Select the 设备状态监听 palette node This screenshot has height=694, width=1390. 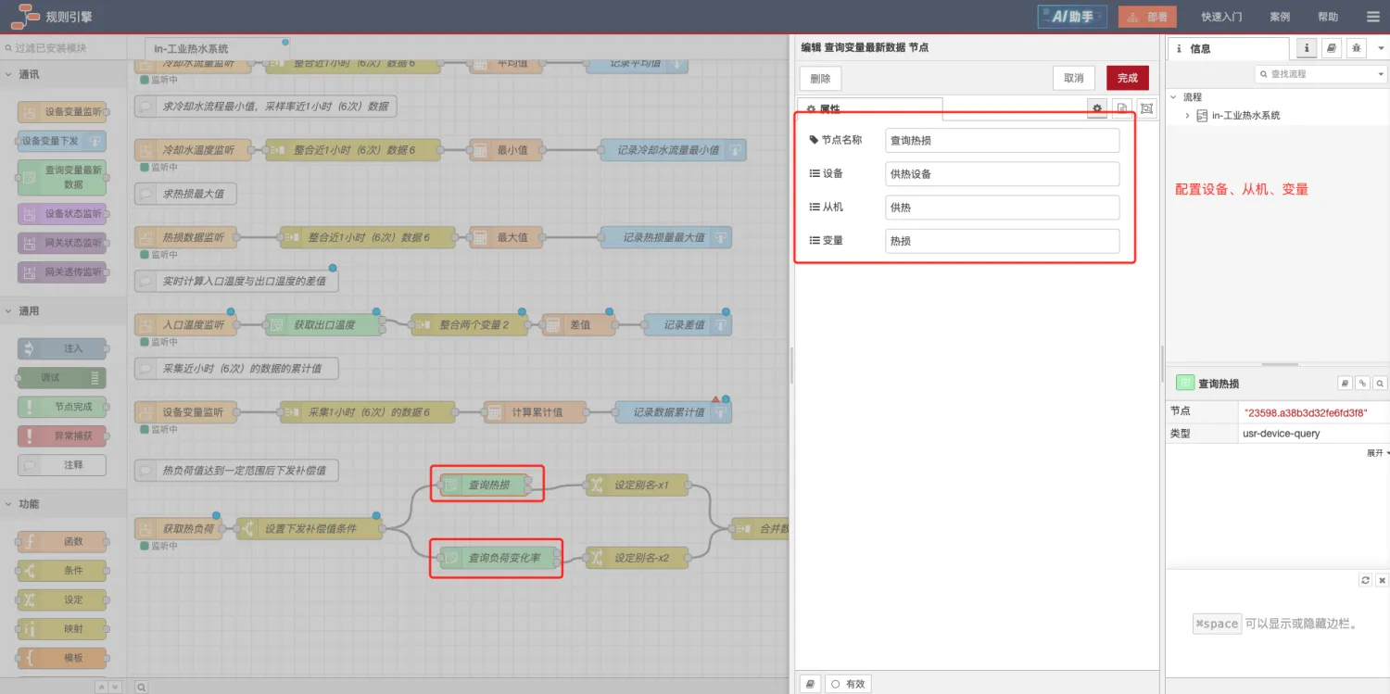click(62, 214)
